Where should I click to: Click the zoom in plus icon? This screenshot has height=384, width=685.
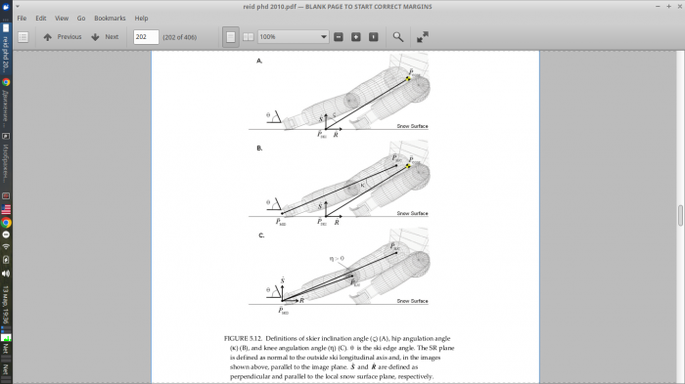356,37
